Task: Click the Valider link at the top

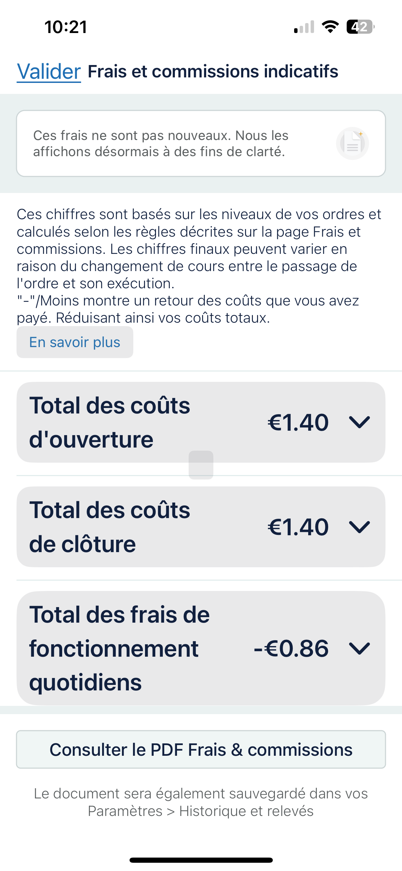Action: pos(49,72)
